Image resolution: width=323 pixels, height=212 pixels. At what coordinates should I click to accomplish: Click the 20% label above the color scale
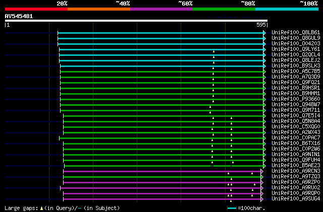coord(62,4)
